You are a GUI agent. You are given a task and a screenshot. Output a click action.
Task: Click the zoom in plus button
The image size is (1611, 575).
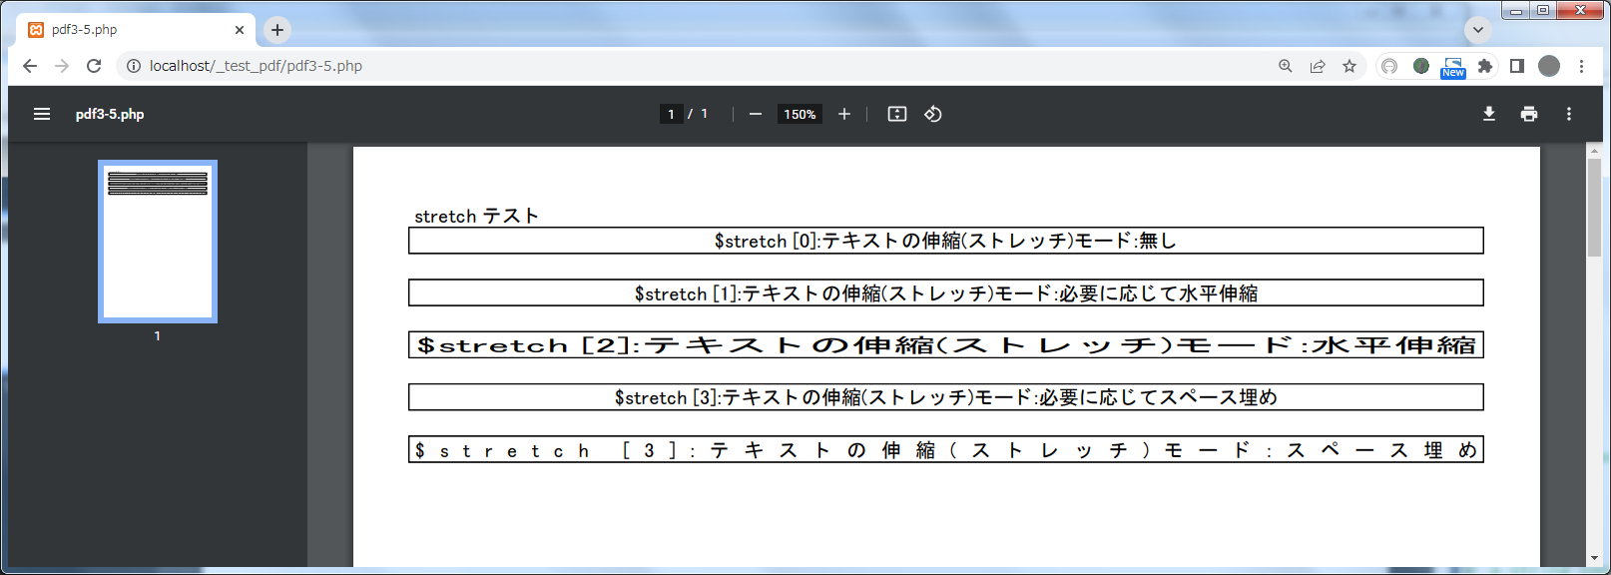pyautogui.click(x=844, y=114)
